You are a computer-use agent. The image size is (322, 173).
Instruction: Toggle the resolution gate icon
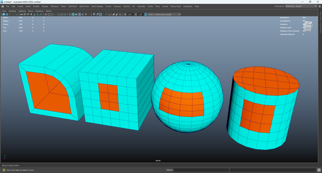tap(52, 14)
